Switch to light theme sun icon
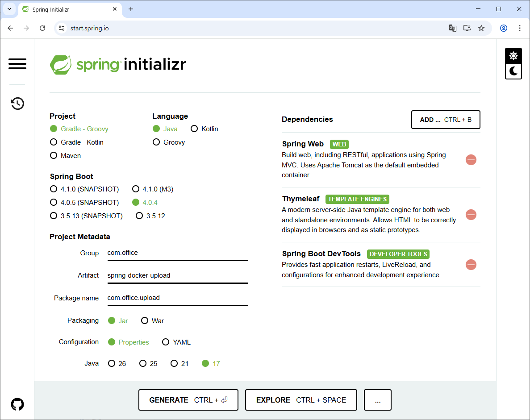 click(513, 56)
